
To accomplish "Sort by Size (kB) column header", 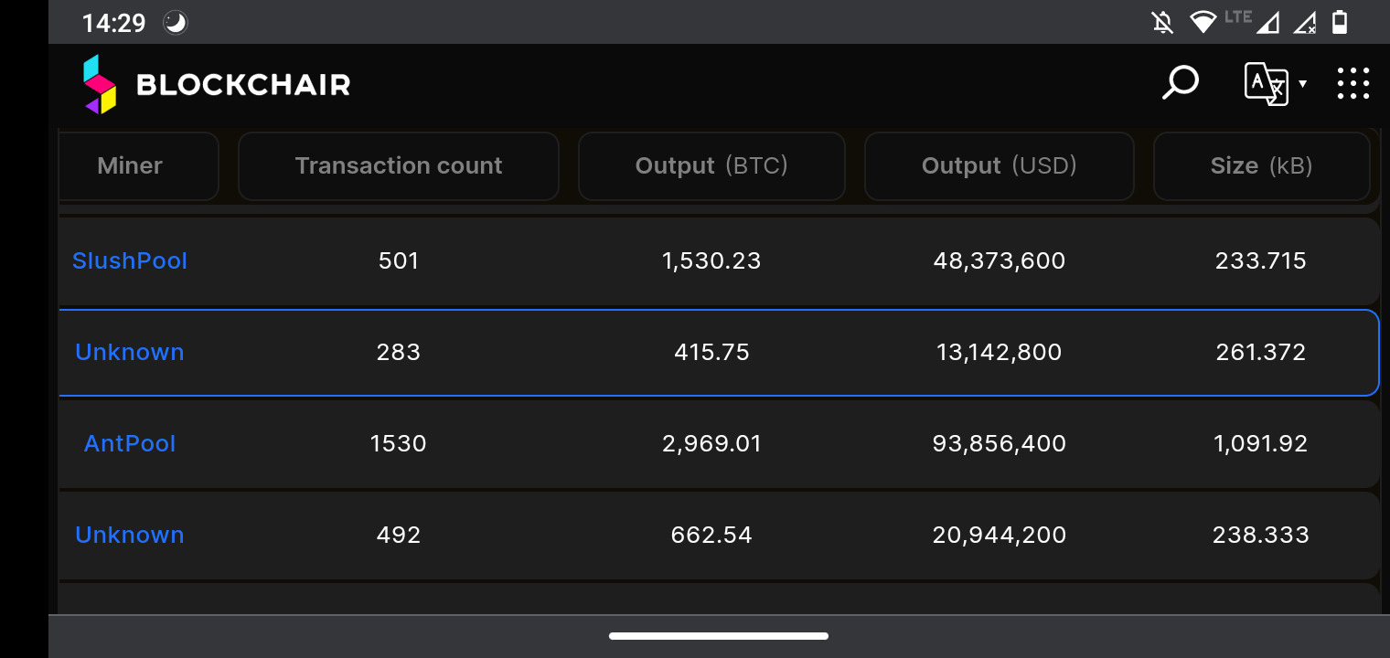I will pos(1262,166).
